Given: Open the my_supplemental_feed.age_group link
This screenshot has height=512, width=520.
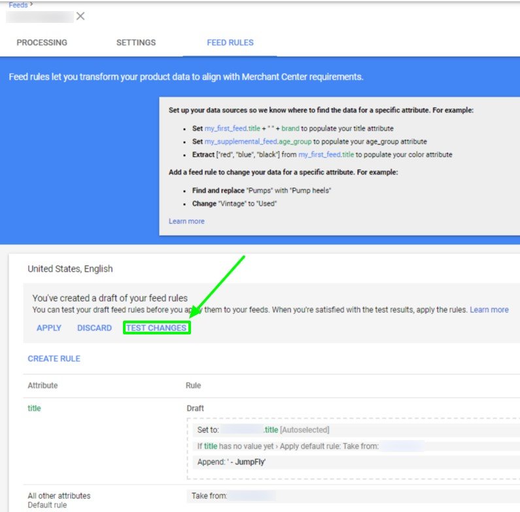Looking at the screenshot, I should pyautogui.click(x=260, y=142).
